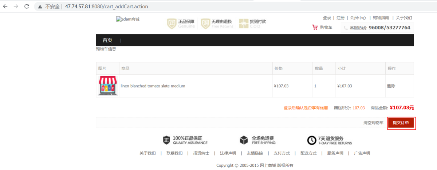Reload the page with the refresh icon
The image size is (437, 170).
coord(27,7)
